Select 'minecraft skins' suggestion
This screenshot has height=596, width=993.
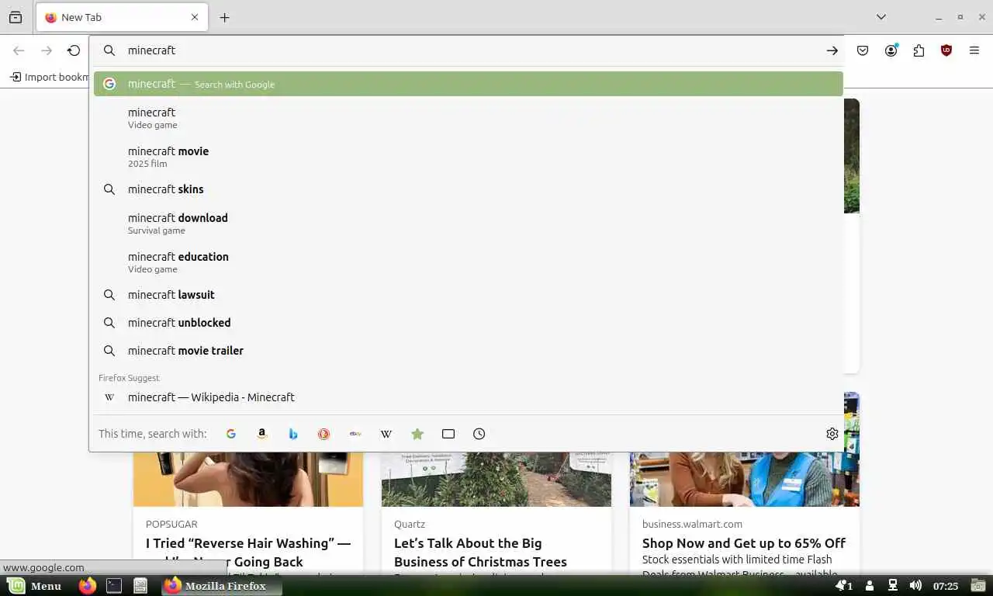pyautogui.click(x=469, y=189)
